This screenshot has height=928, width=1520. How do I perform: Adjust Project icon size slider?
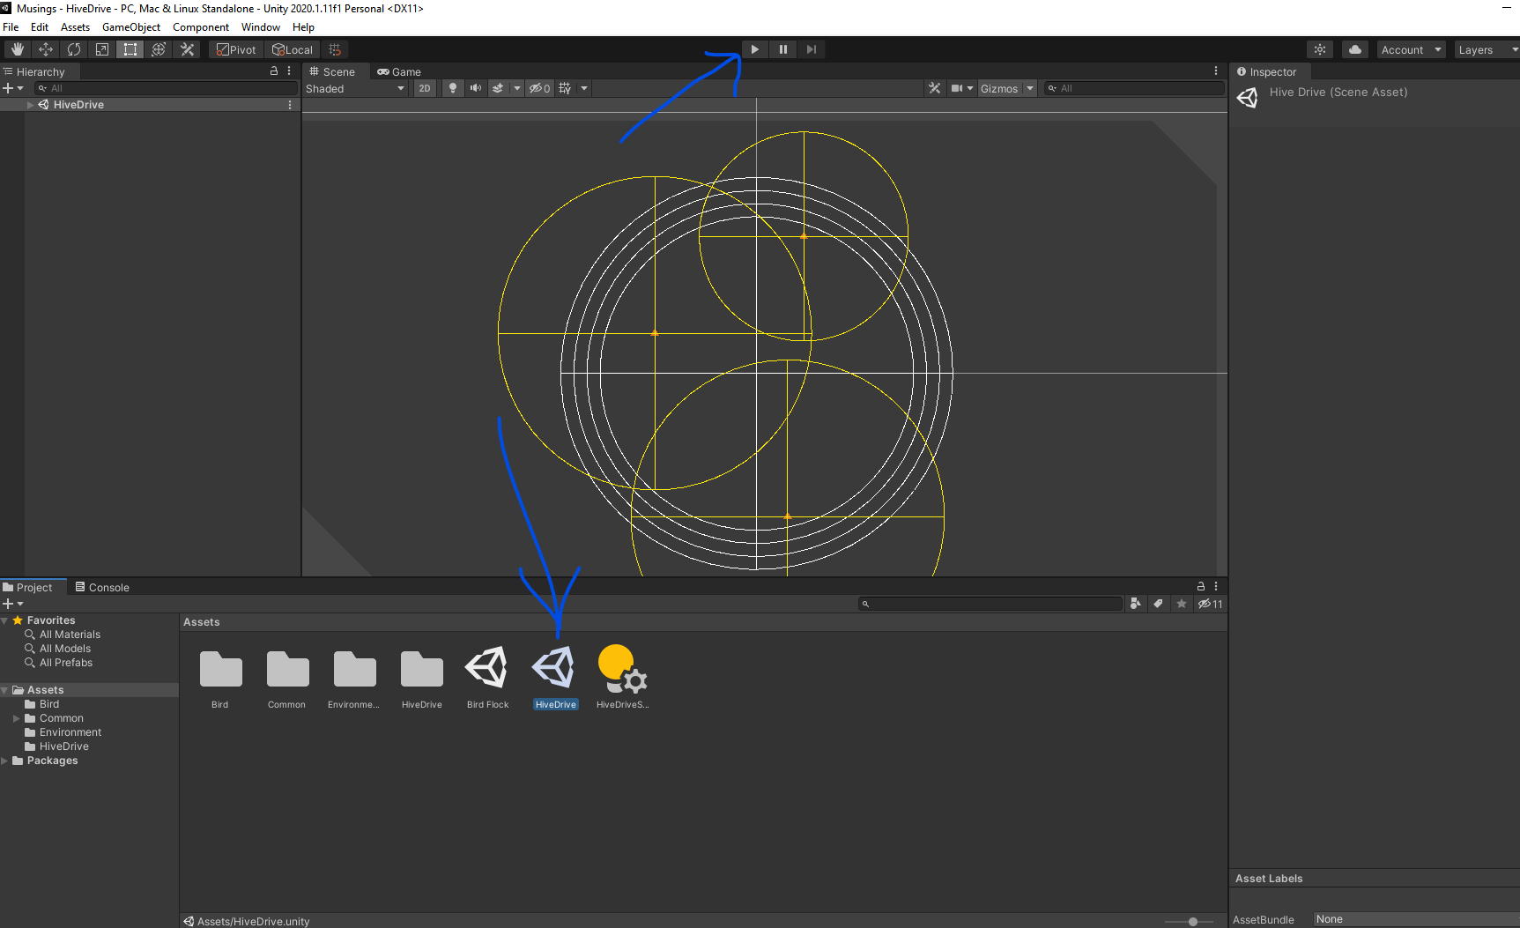click(1192, 921)
